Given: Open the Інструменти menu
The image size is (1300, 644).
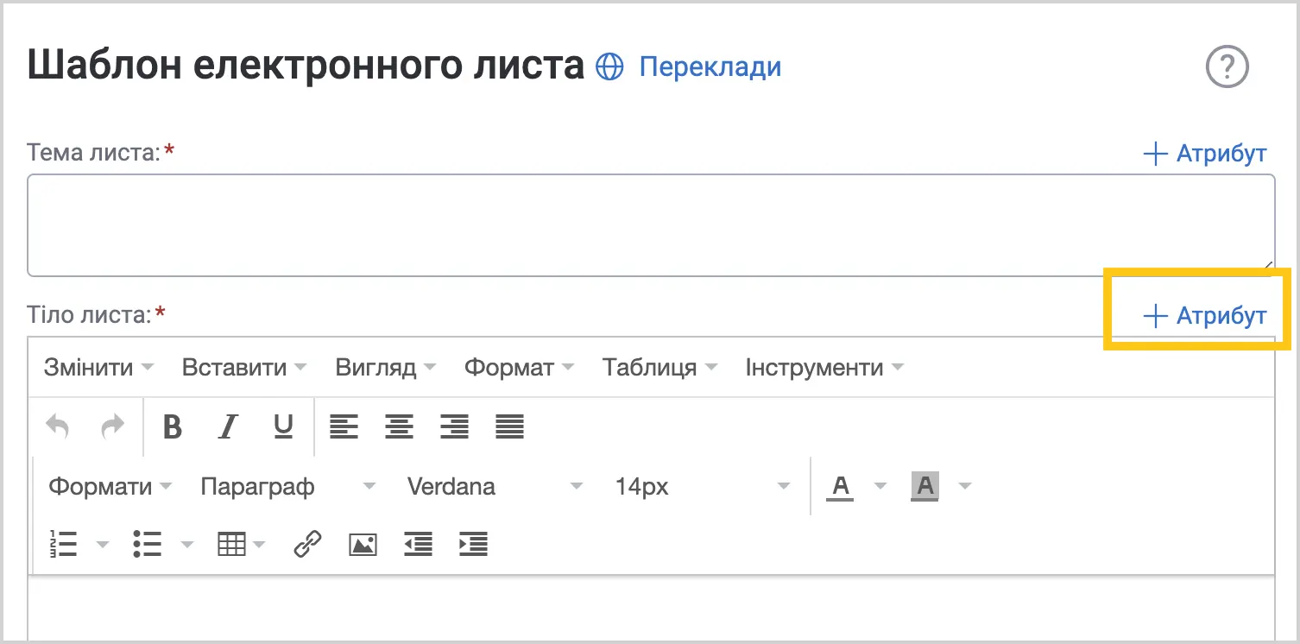Looking at the screenshot, I should 824,368.
